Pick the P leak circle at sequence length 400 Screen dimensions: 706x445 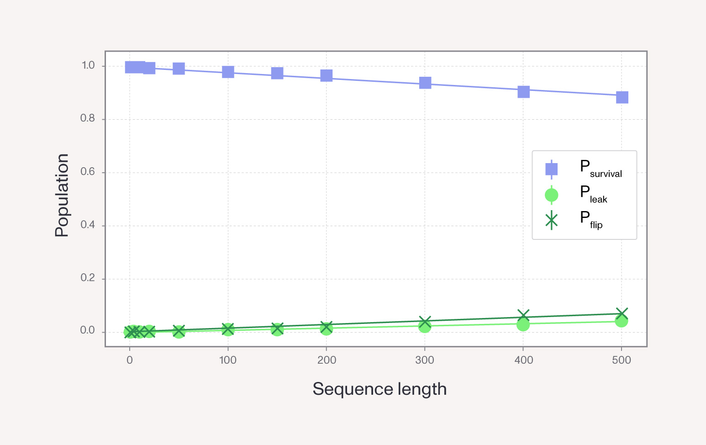(523, 325)
